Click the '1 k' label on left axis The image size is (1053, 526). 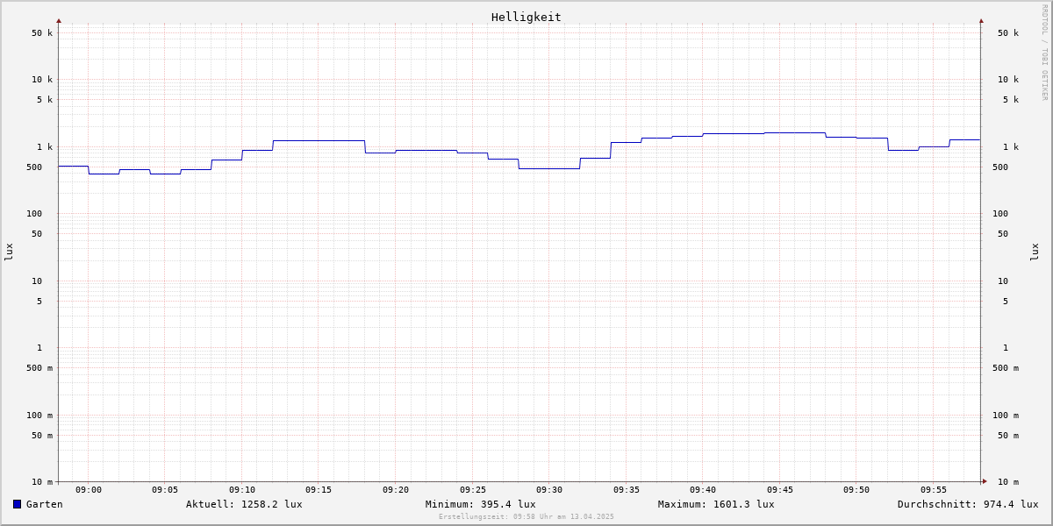click(x=45, y=147)
